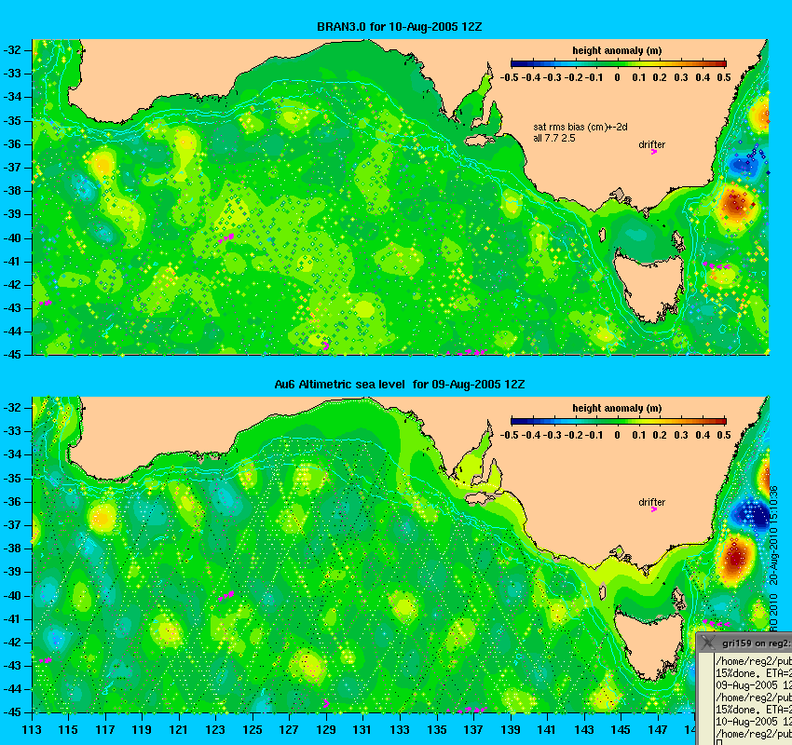This screenshot has width=792, height=745.
Task: Click the magenta drifter marker near 129°E, -45 in bottom map
Action: [326, 703]
